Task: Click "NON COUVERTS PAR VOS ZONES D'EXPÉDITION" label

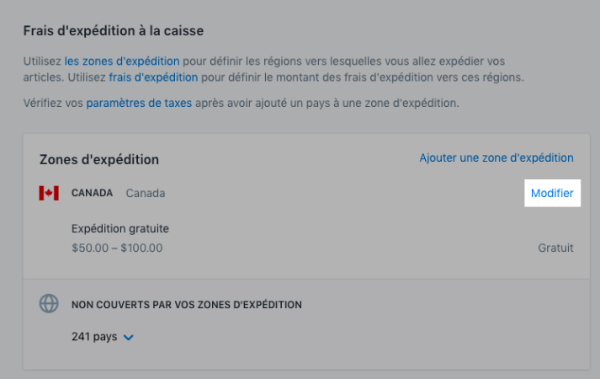Action: pos(187,304)
